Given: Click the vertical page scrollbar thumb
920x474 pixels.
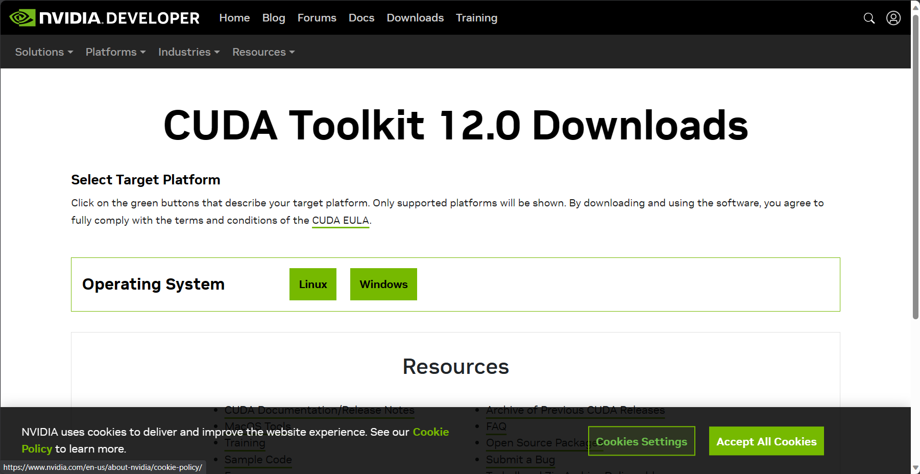Looking at the screenshot, I should pyautogui.click(x=915, y=166).
